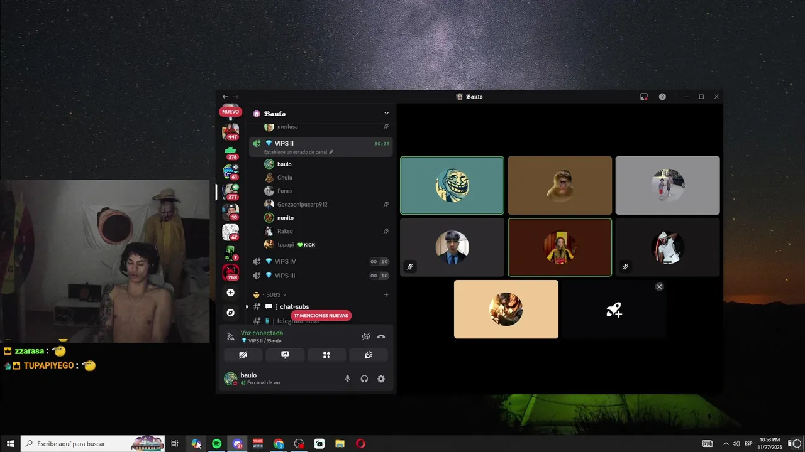The image size is (805, 452).
Task: Go back with Discord navigation arrow
Action: (x=225, y=97)
